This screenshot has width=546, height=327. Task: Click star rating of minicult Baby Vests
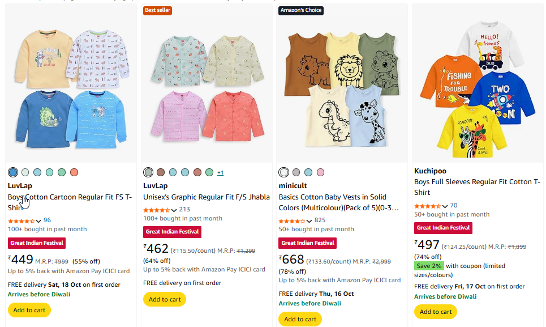(292, 220)
